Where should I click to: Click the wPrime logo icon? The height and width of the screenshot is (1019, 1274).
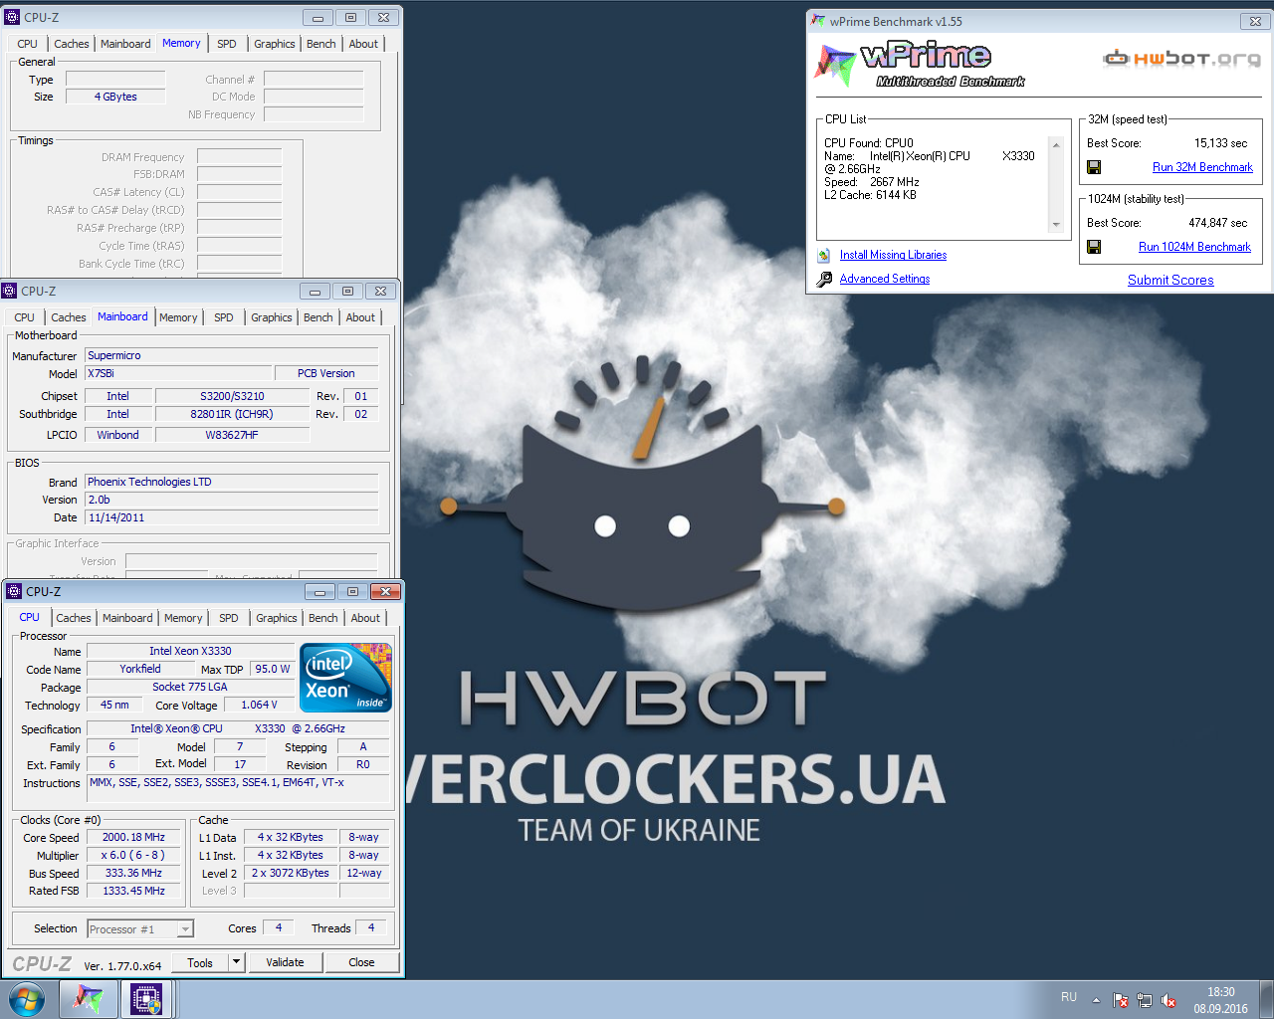click(834, 65)
